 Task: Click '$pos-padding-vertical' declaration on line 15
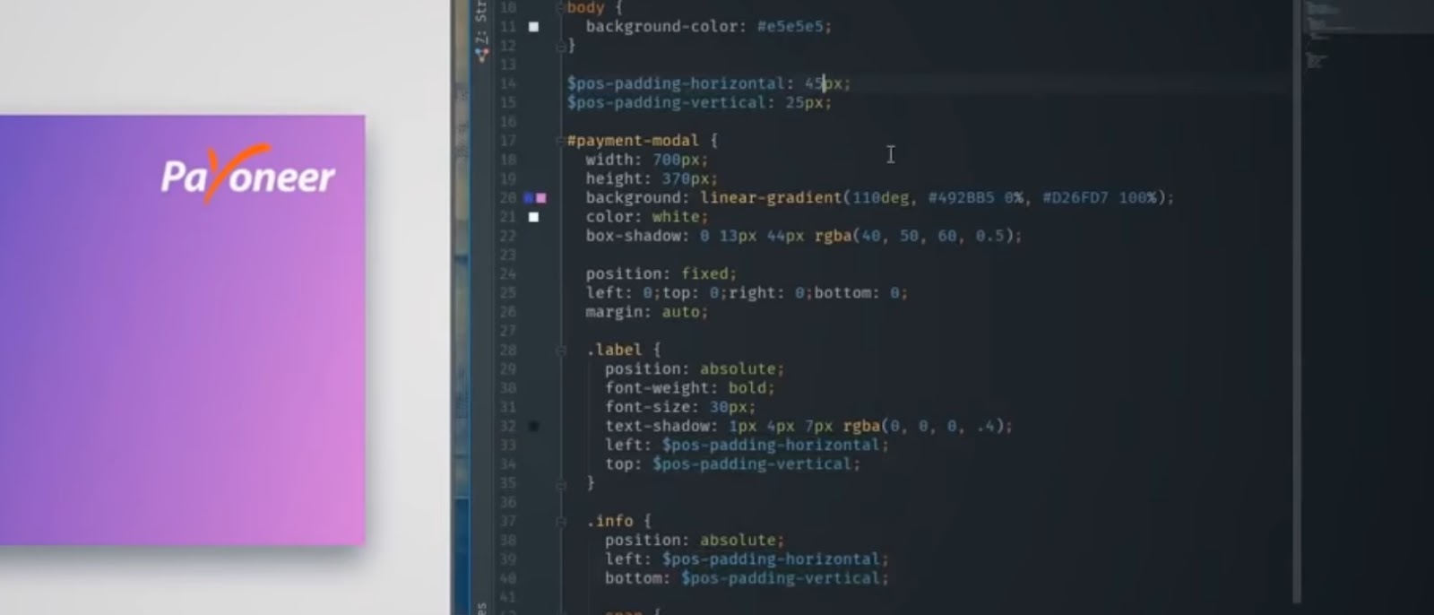coord(699,102)
